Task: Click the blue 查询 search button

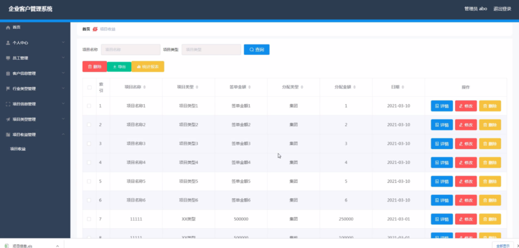Action: [x=256, y=50]
